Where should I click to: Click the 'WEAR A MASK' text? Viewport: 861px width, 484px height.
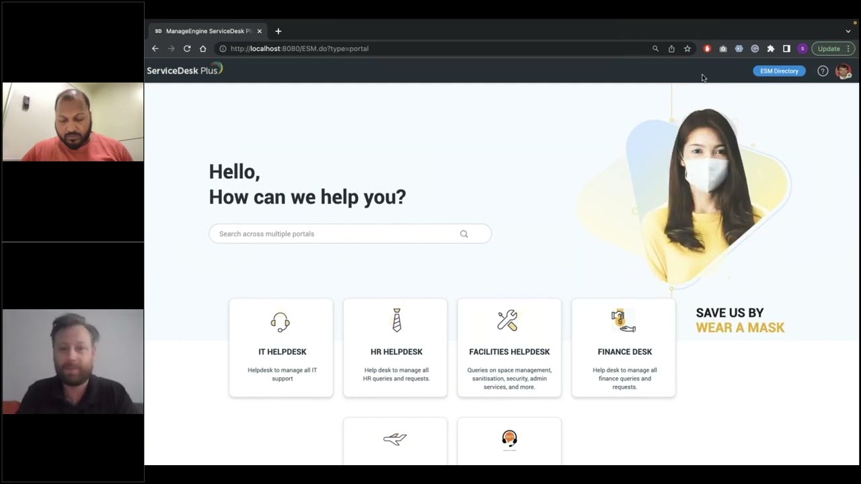coord(740,328)
